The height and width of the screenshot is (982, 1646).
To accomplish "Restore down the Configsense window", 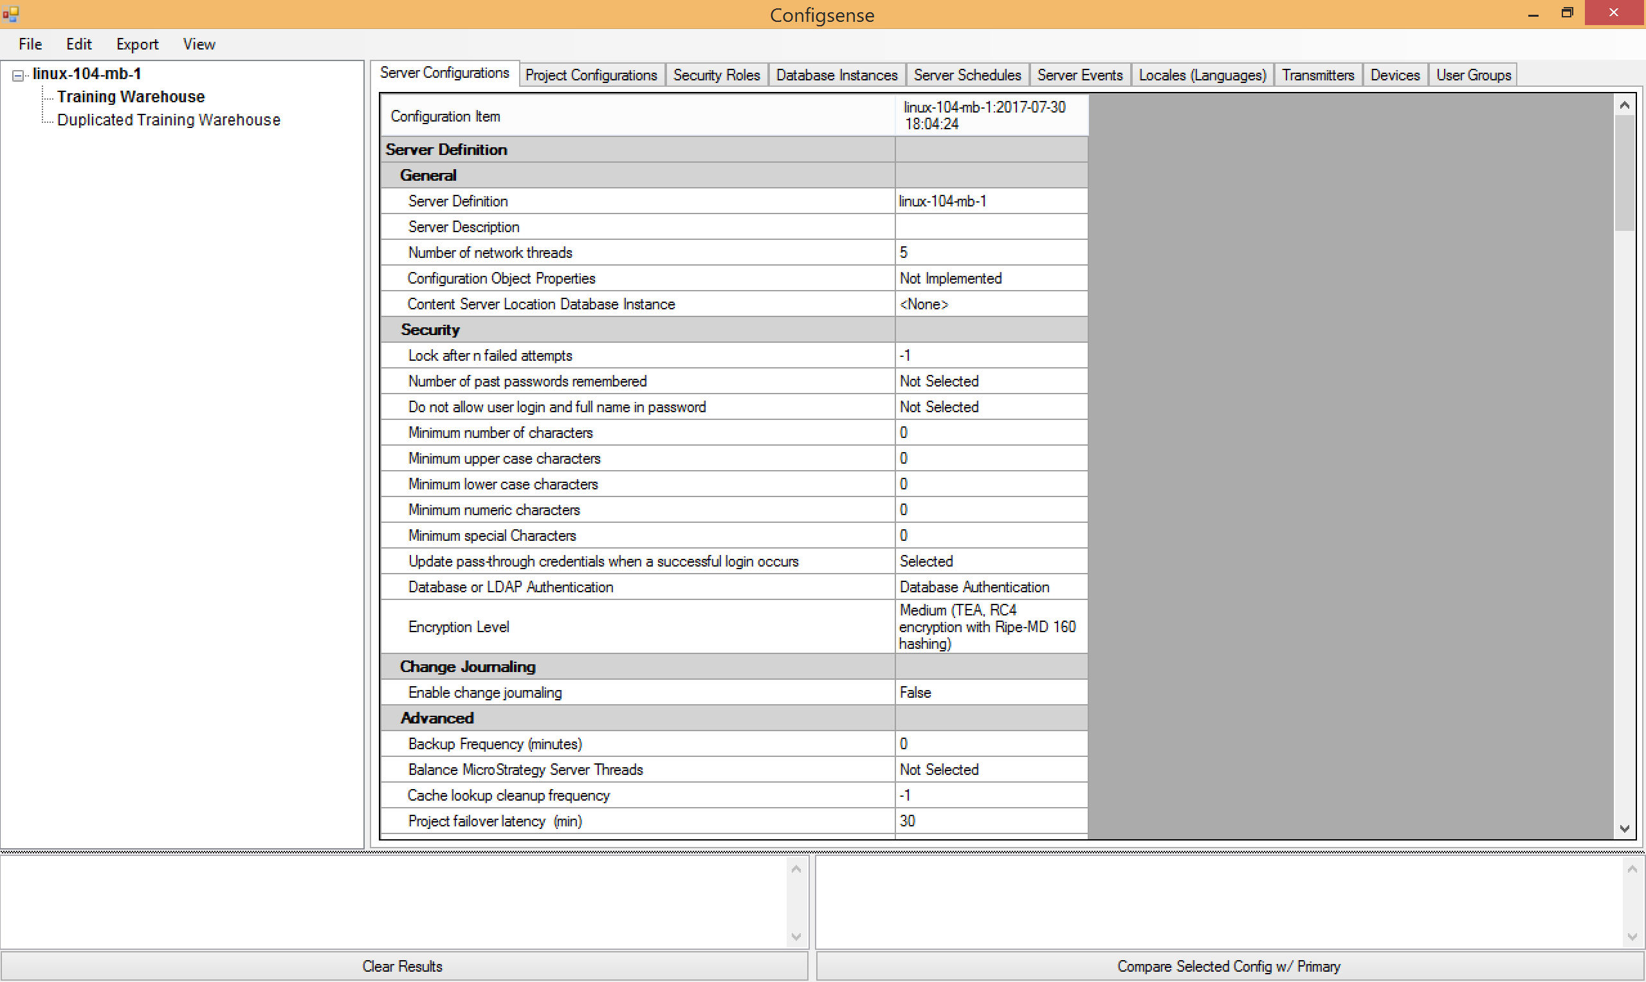I will (x=1567, y=14).
